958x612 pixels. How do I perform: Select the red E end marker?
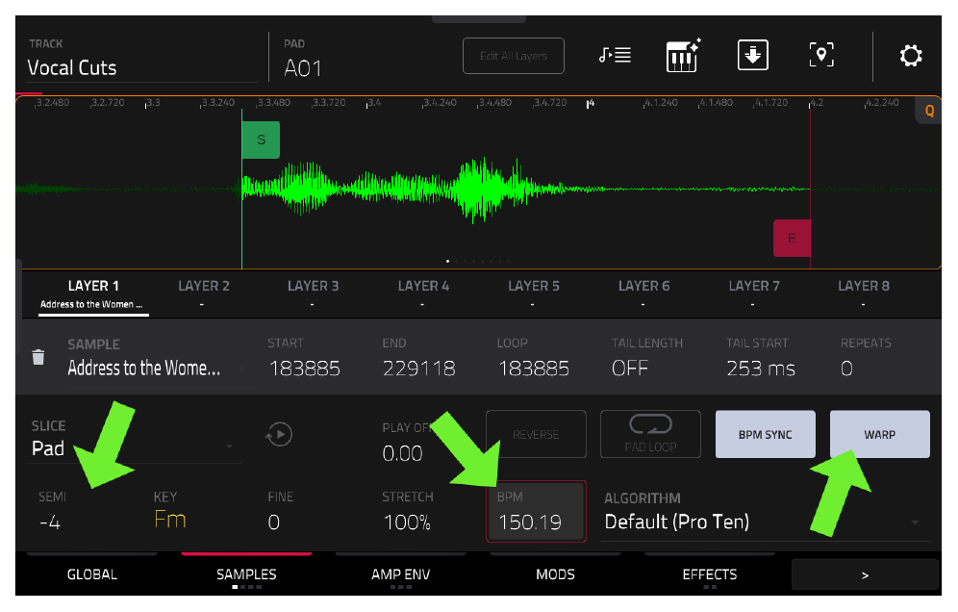pyautogui.click(x=792, y=238)
